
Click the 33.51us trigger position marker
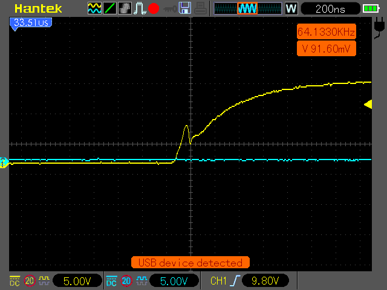click(x=31, y=23)
